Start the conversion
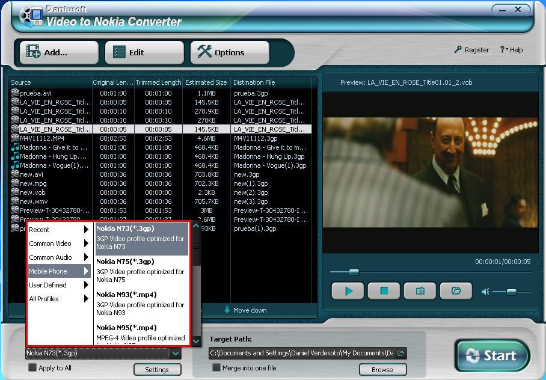546x380 pixels. (492, 355)
